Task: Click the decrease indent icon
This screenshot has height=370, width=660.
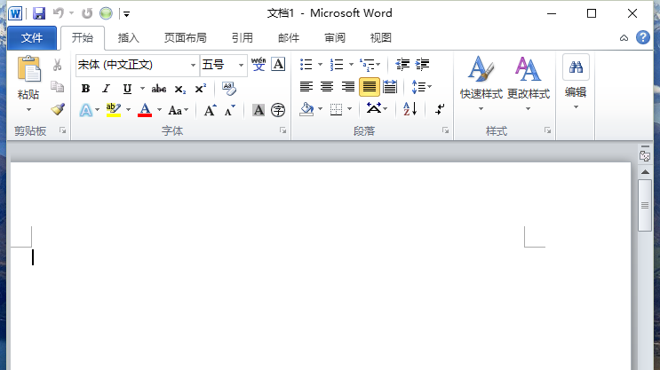Action: point(402,65)
